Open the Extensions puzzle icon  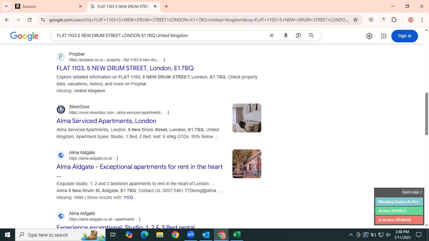(394, 20)
